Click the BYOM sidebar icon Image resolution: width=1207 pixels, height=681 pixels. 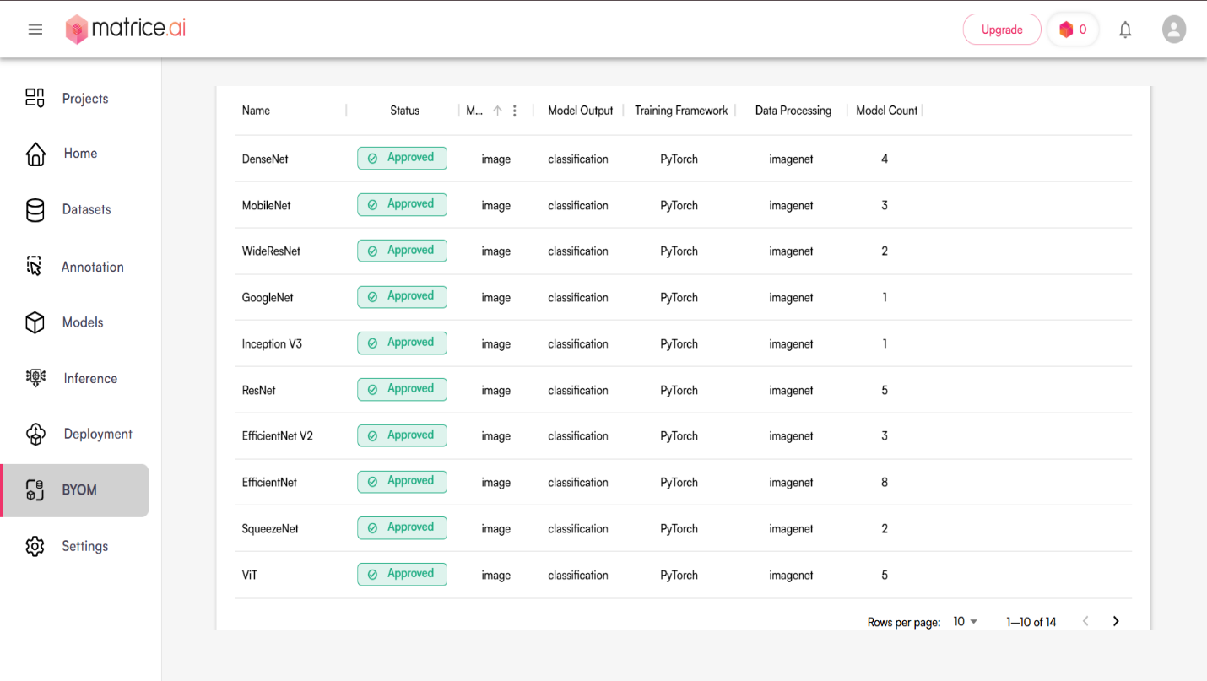pyautogui.click(x=35, y=490)
